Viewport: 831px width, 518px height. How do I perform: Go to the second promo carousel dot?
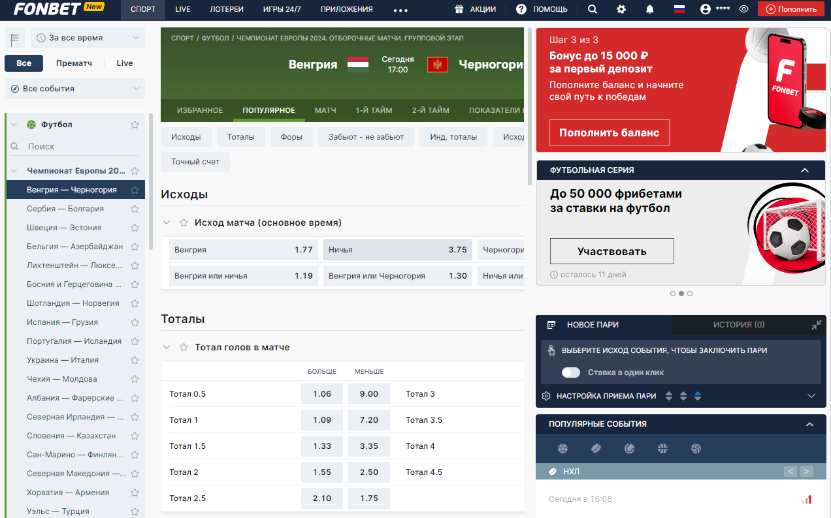point(681,294)
